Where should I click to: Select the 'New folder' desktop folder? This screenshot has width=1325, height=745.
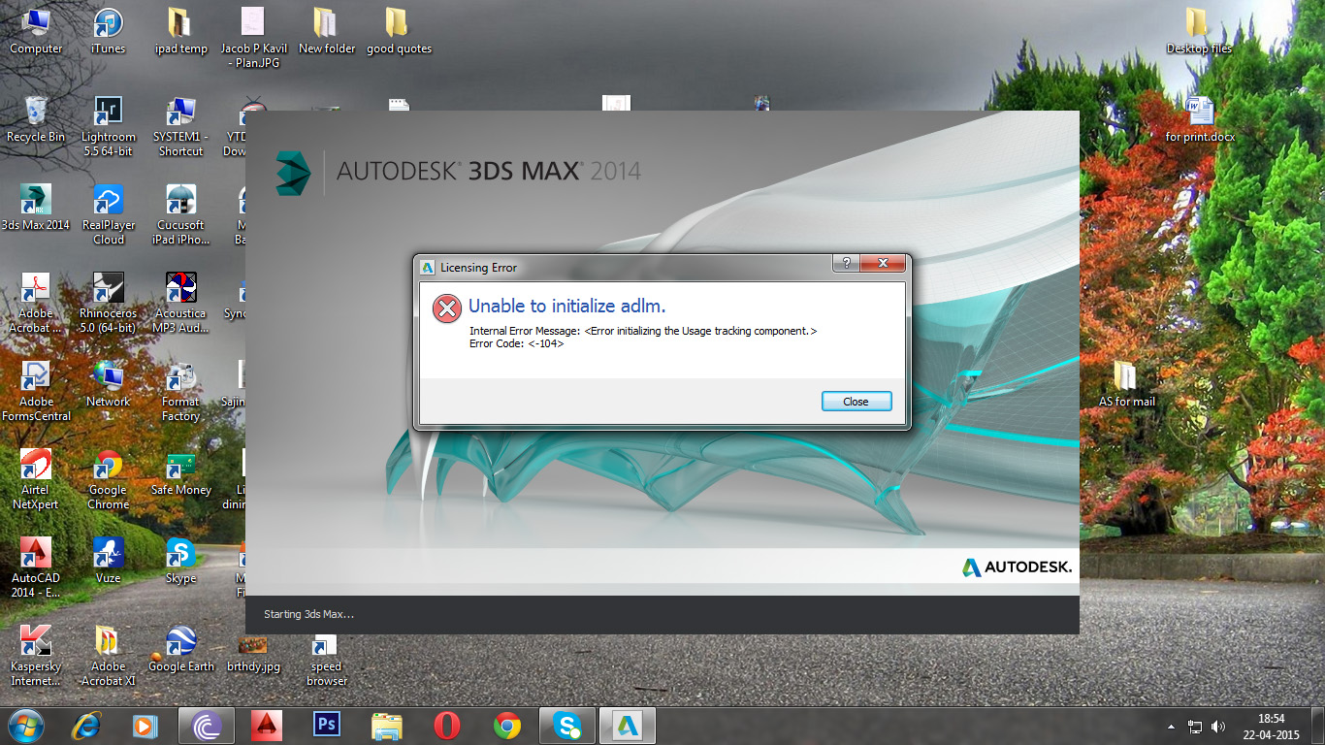326,31
